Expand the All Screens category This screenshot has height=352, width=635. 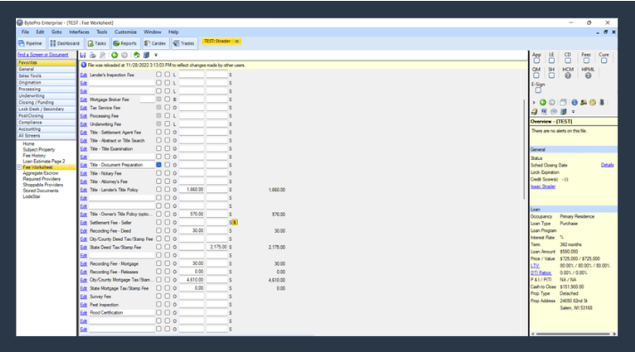click(x=46, y=135)
